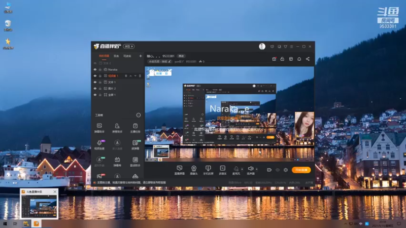Image resolution: width=406 pixels, height=228 pixels.
Task: Toggle preview eye icon near settings
Action: pos(278,170)
